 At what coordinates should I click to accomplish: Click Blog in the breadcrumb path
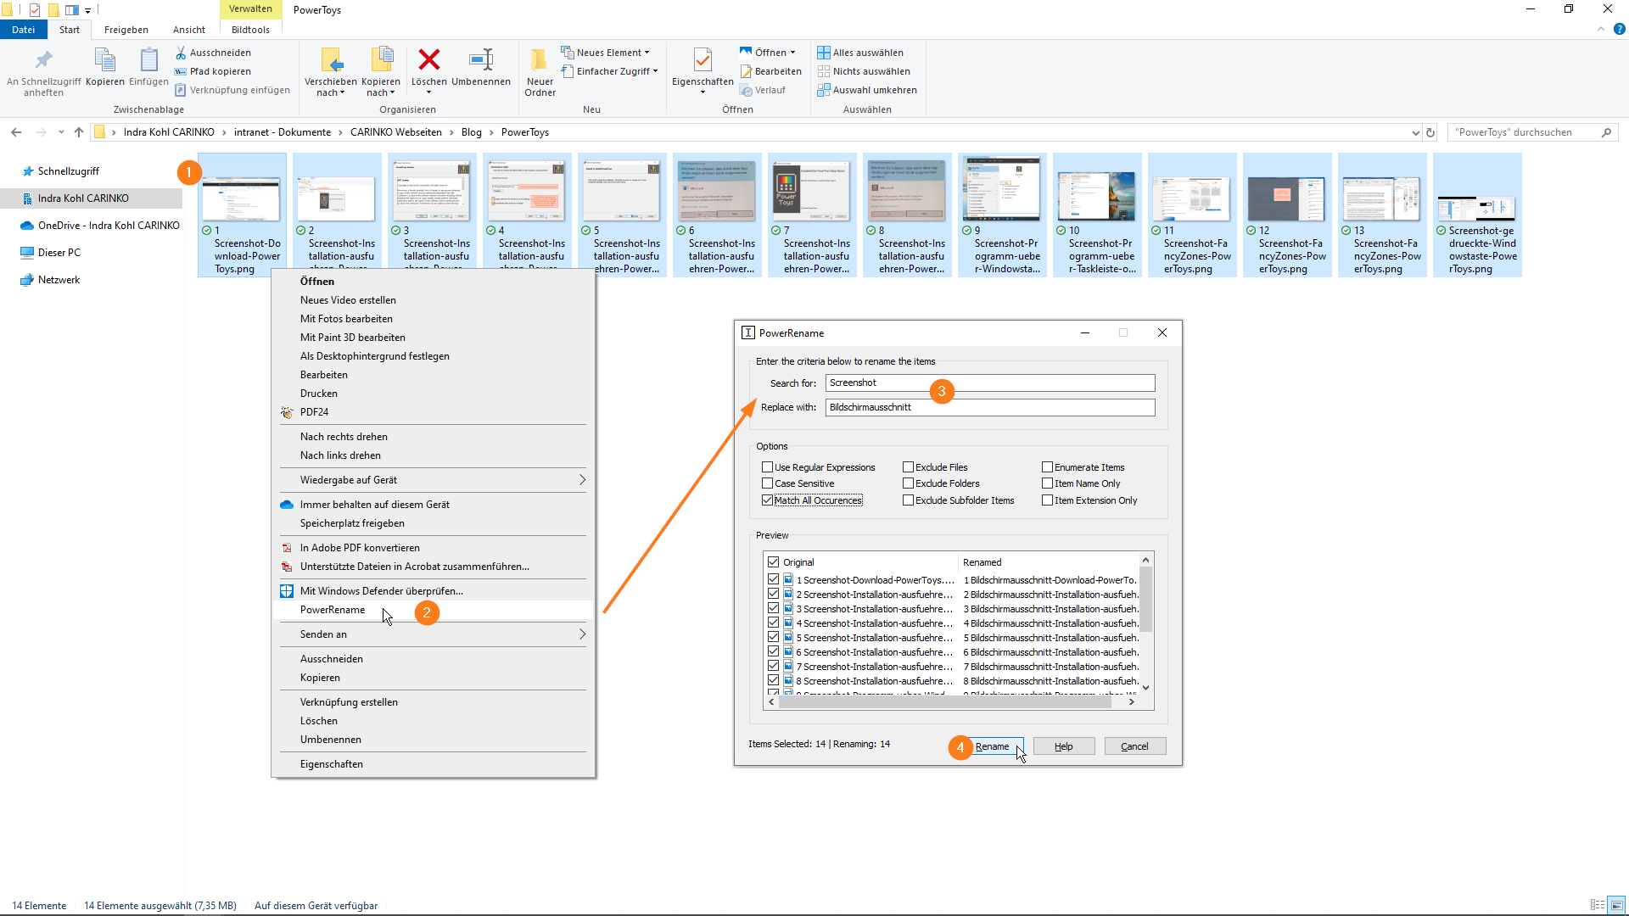[471, 132]
